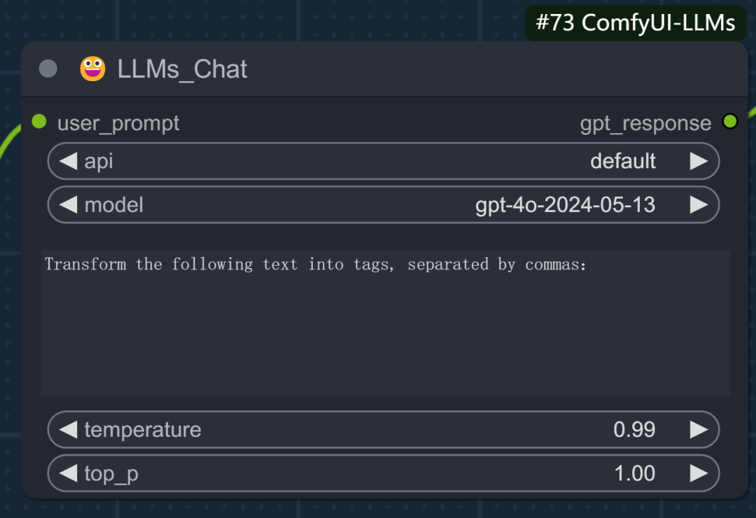Screen dimensions: 756x518
Task: Click into the Transform text prompt box
Action: pos(385,322)
